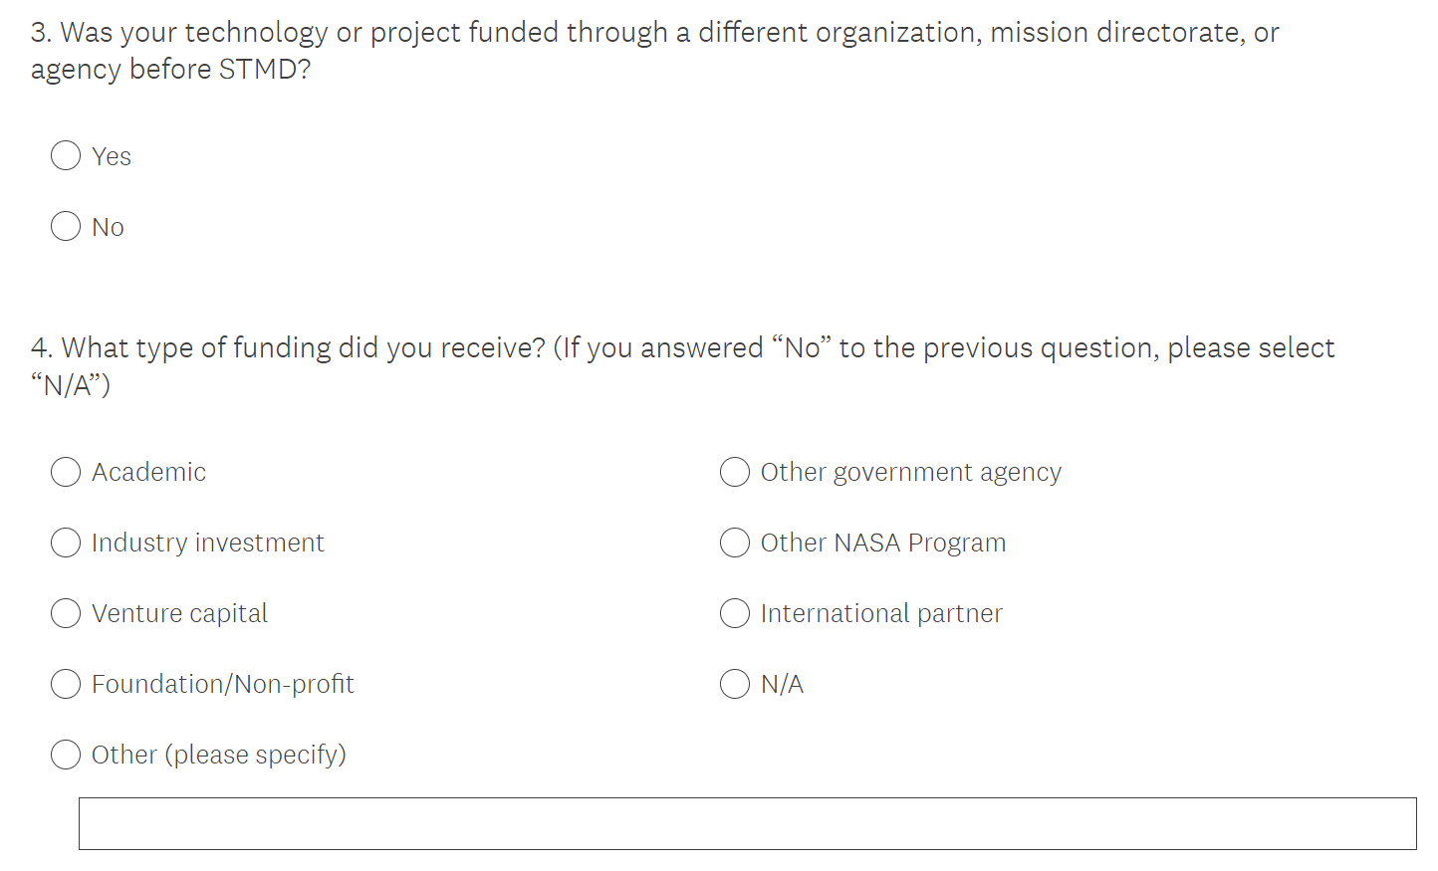Select the Venture capital radio button
The height and width of the screenshot is (871, 1438).
click(x=66, y=613)
